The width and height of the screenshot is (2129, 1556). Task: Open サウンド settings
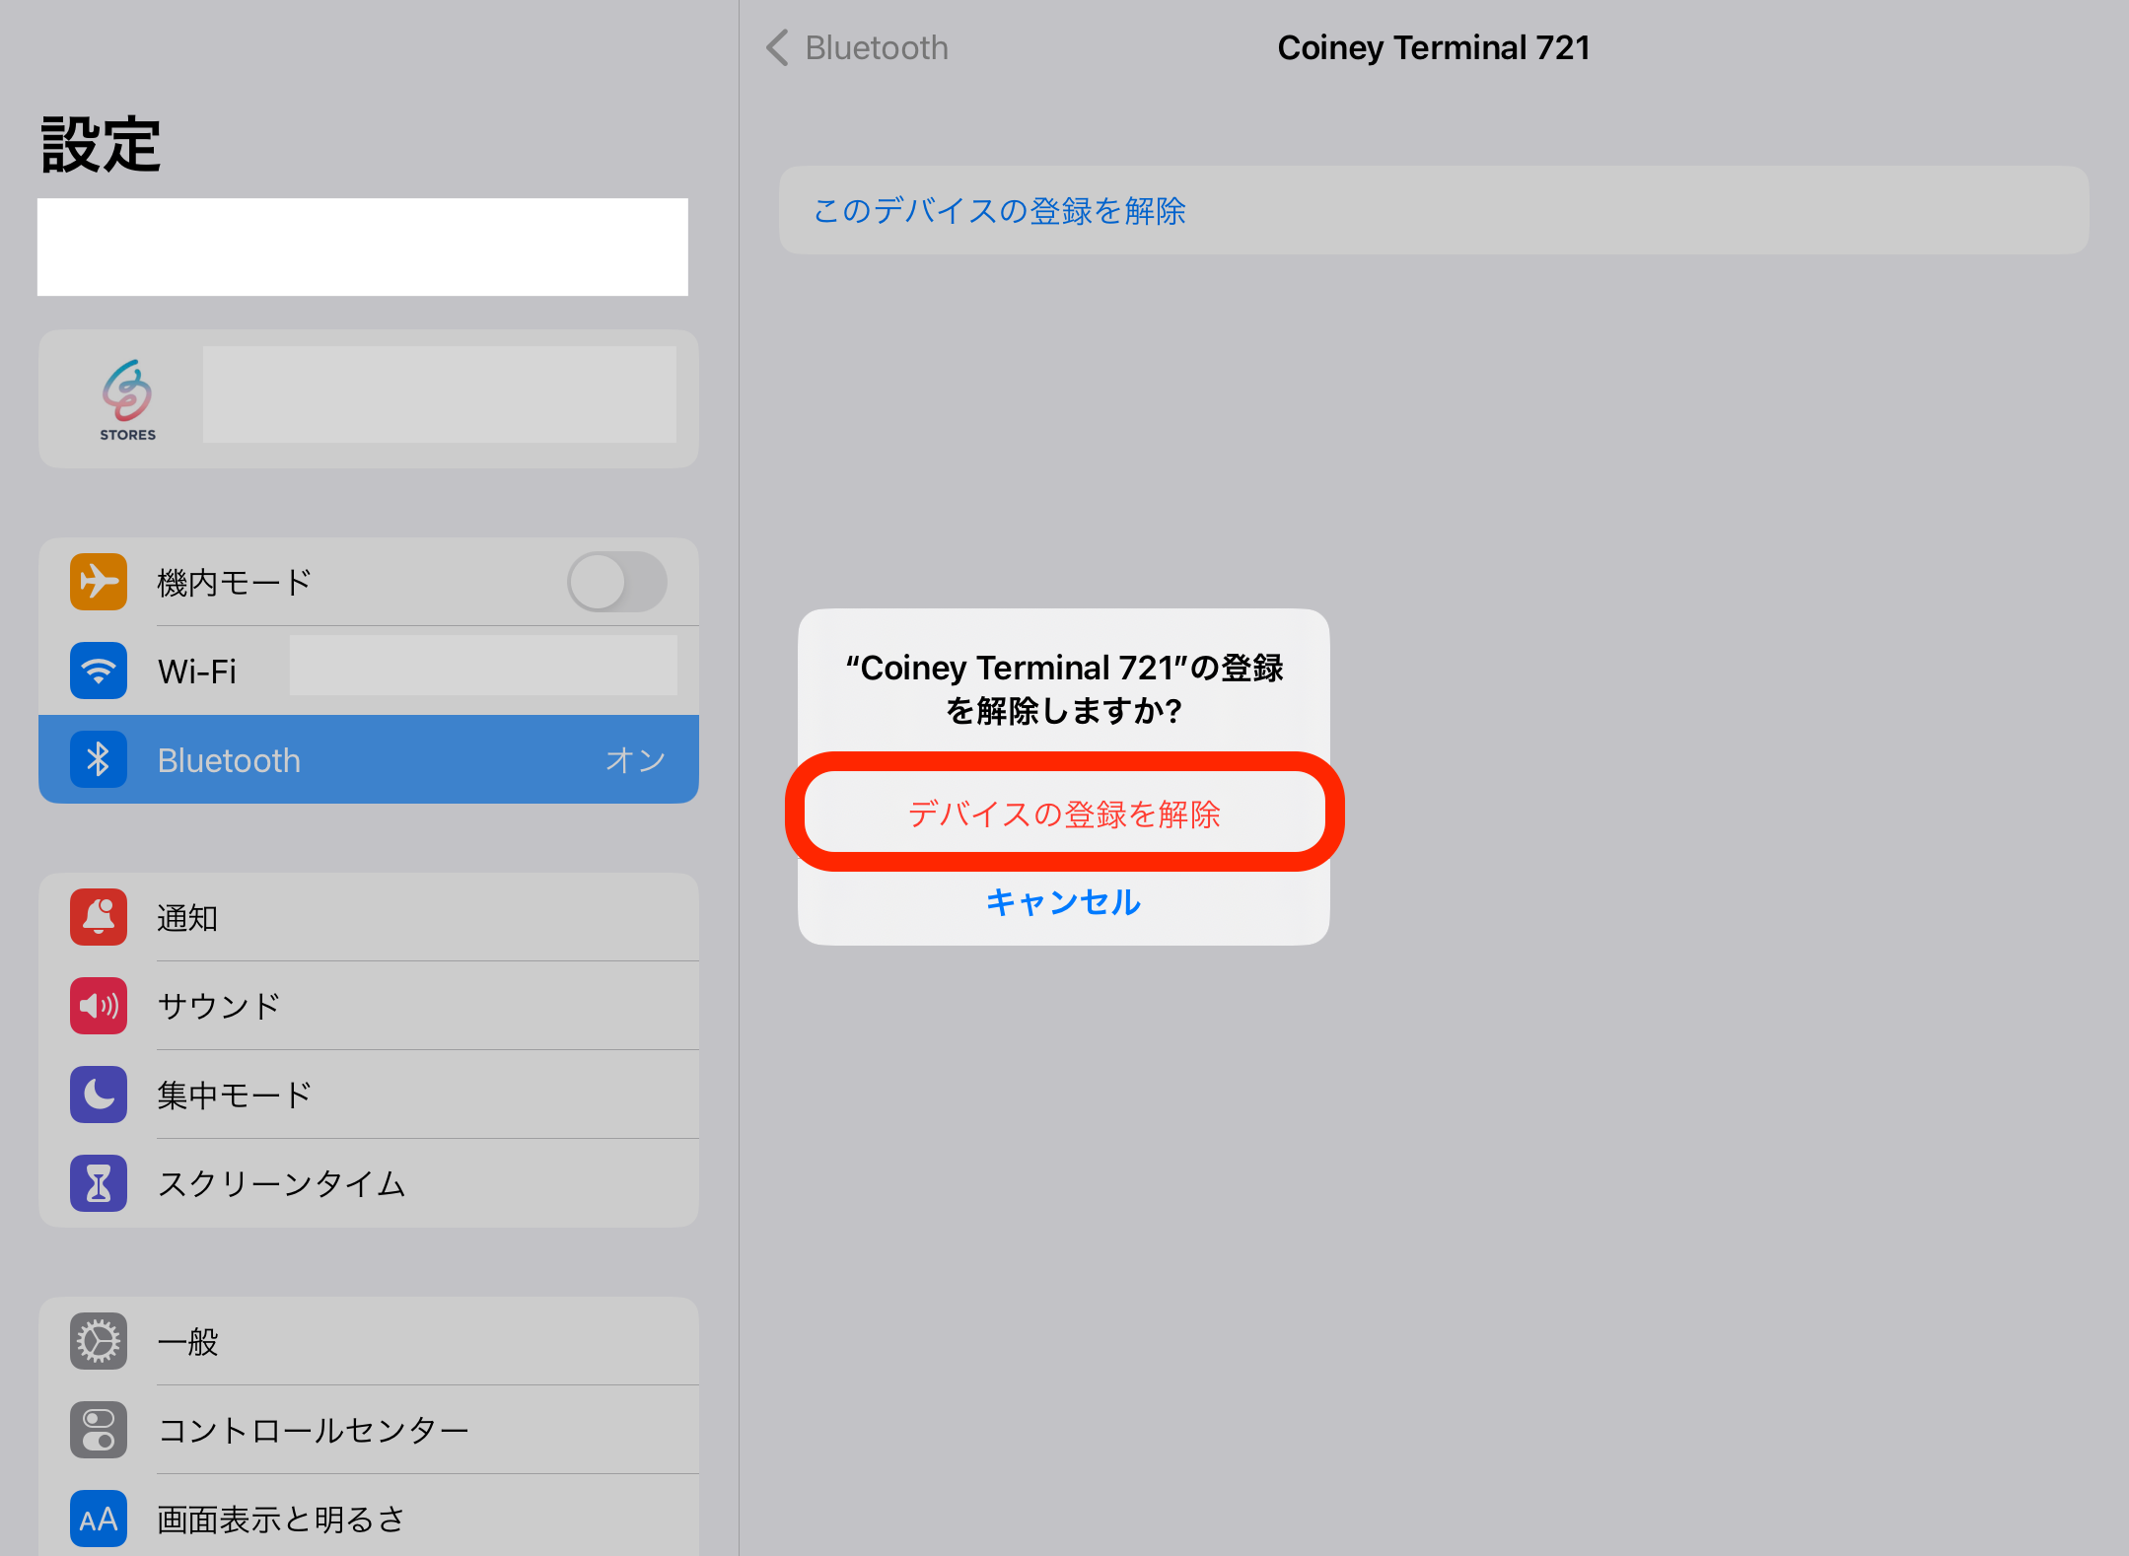369,1006
